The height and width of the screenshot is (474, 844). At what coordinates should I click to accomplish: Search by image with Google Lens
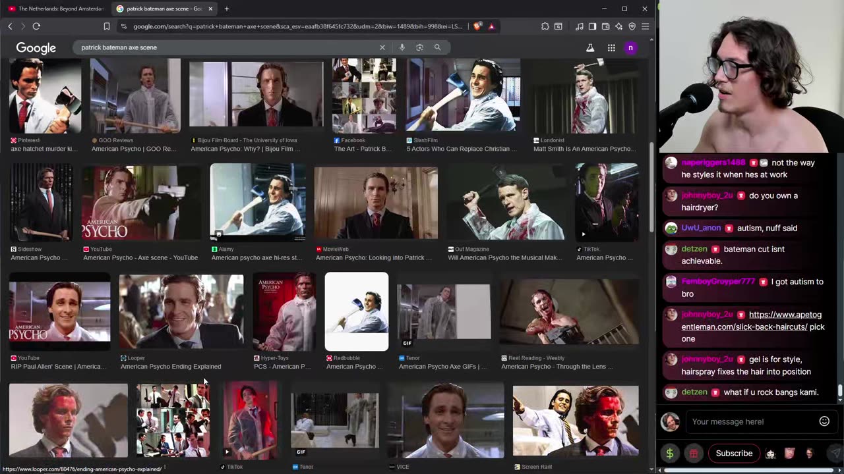point(419,47)
